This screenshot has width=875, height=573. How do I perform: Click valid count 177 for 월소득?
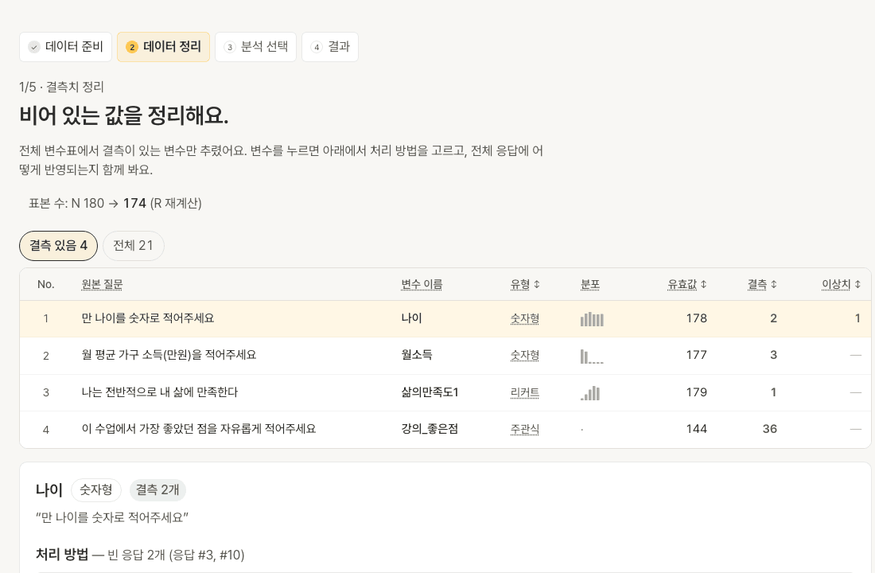(697, 355)
